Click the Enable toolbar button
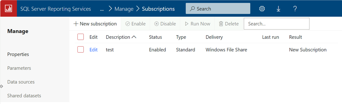The image size is (342, 104). (135, 24)
